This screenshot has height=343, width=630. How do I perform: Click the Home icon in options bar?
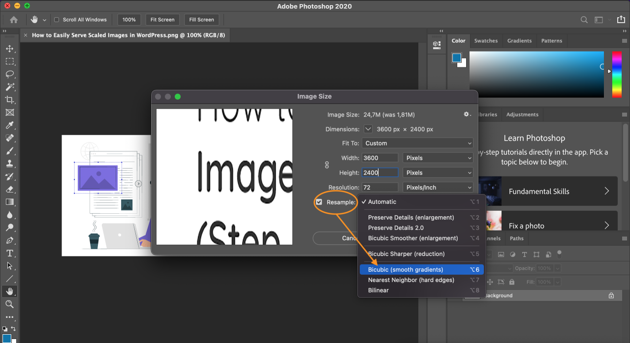(x=14, y=20)
